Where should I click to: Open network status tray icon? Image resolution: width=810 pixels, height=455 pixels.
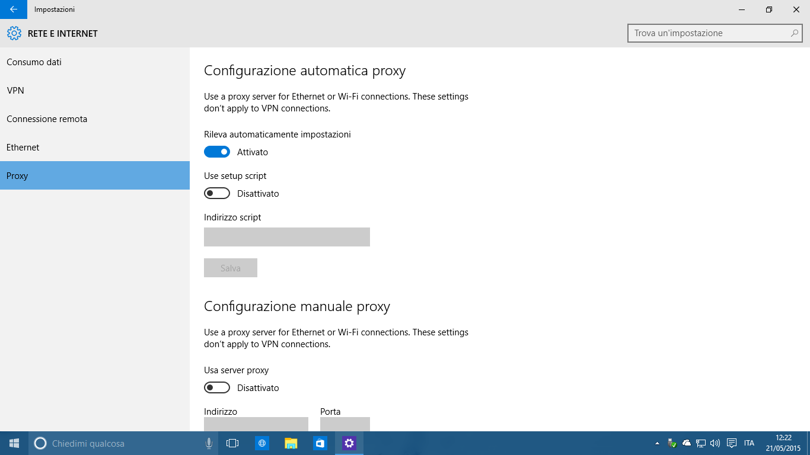pos(701,443)
